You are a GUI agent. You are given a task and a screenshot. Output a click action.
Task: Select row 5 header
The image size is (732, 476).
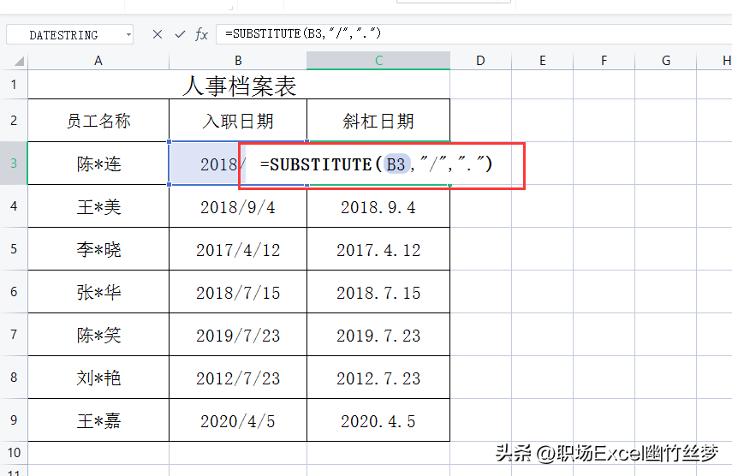pyautogui.click(x=14, y=249)
